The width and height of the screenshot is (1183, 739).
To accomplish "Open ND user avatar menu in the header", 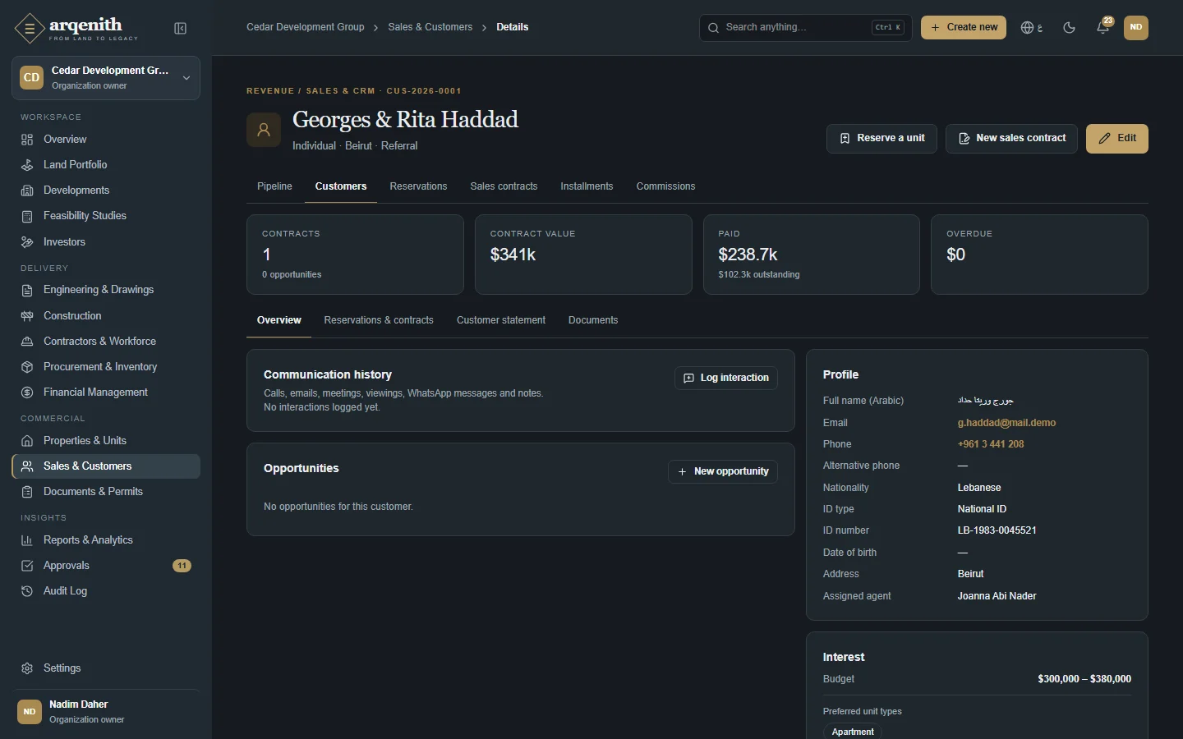I will (1136, 28).
